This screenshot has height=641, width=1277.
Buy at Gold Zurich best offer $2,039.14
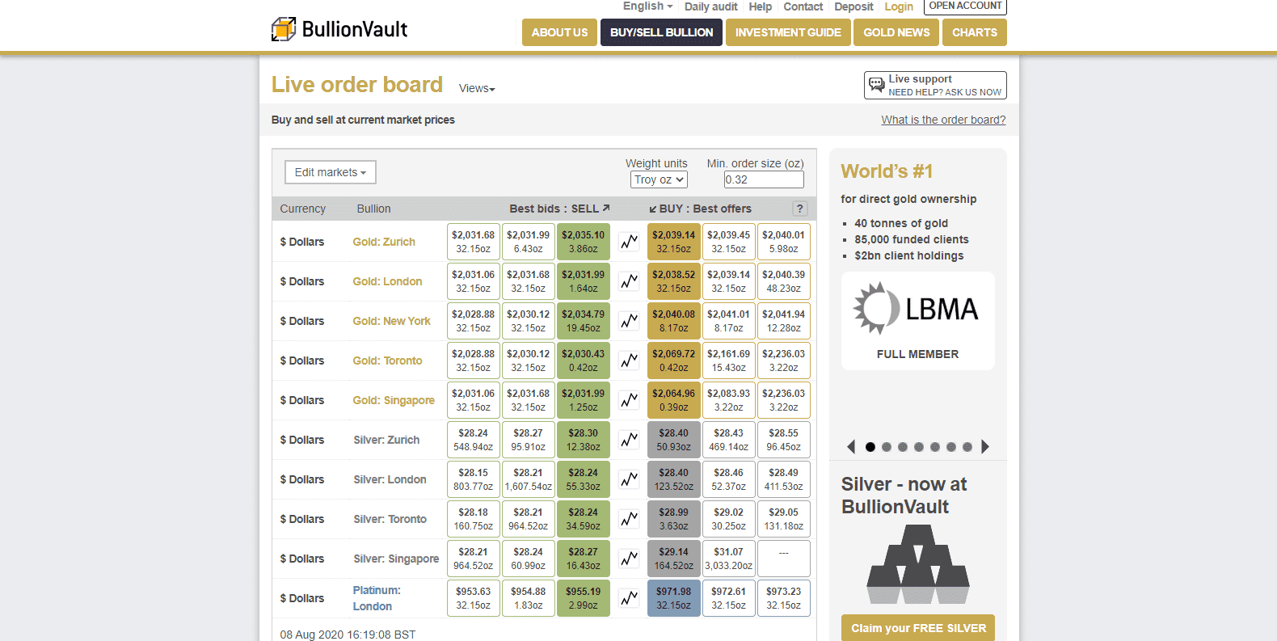click(x=673, y=242)
